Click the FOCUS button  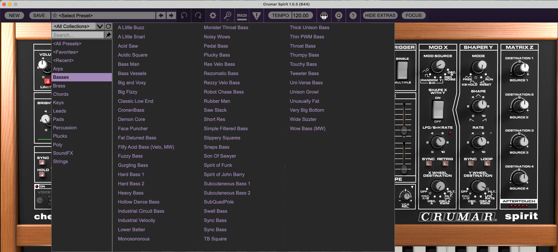414,15
